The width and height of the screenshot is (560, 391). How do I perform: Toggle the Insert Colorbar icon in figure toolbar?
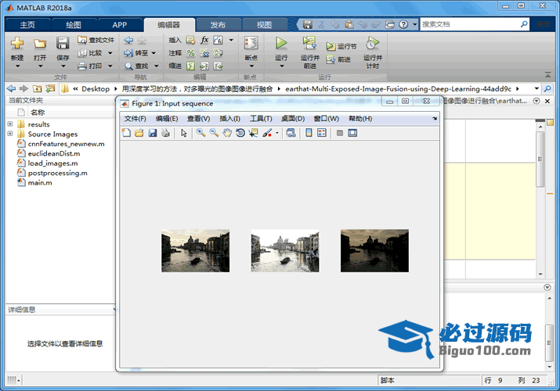309,133
